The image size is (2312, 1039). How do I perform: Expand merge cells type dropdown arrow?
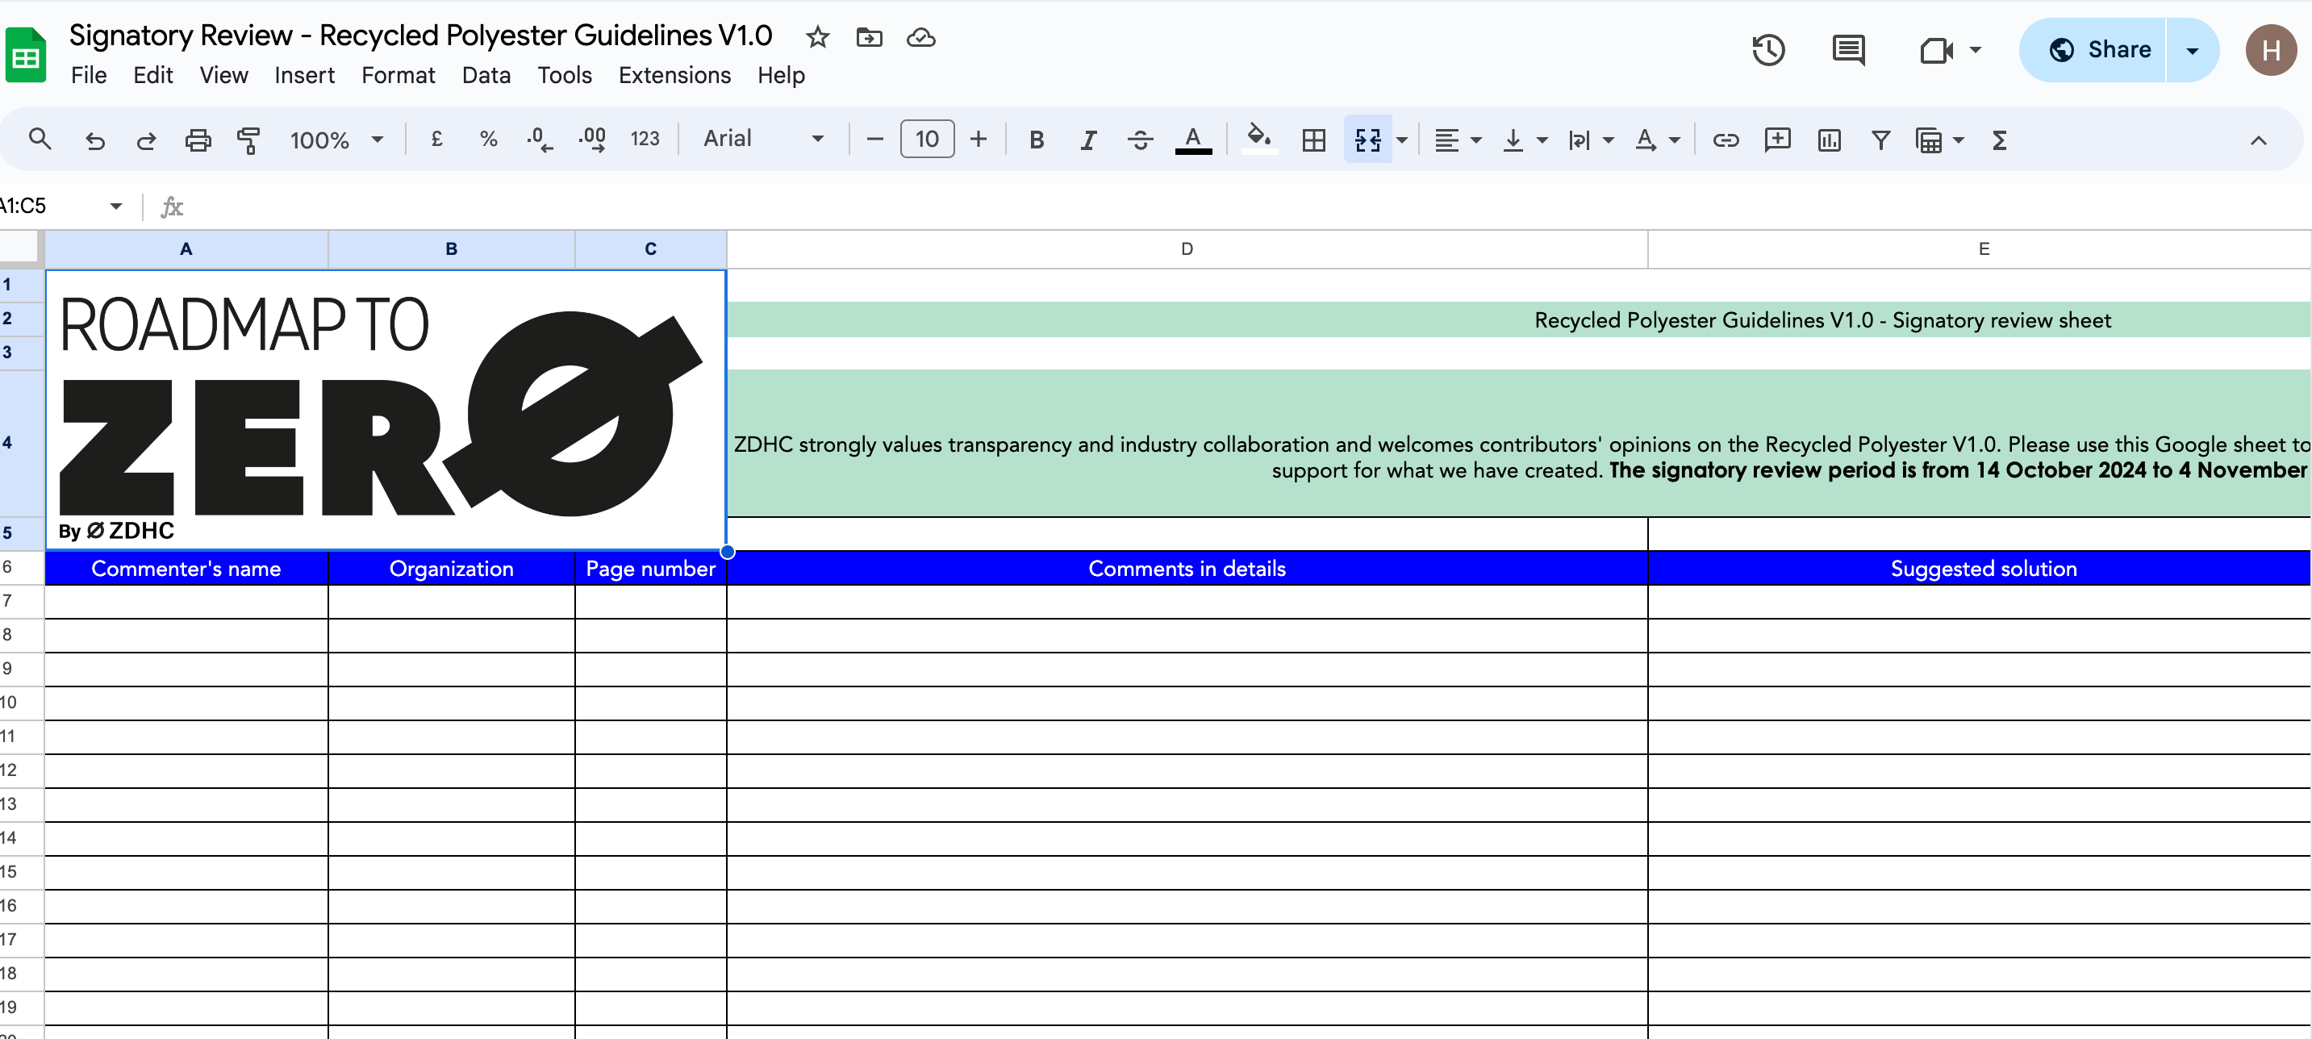pyautogui.click(x=1402, y=139)
